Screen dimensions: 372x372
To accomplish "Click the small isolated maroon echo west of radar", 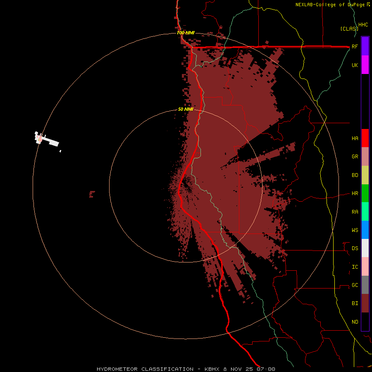I will [x=92, y=194].
